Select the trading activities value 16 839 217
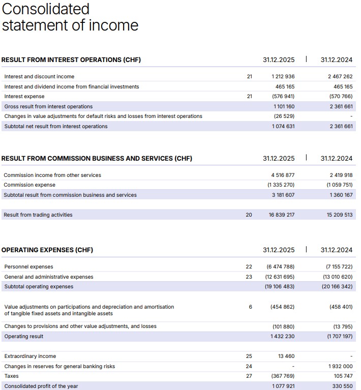This screenshot has height=390, width=361. tap(282, 215)
